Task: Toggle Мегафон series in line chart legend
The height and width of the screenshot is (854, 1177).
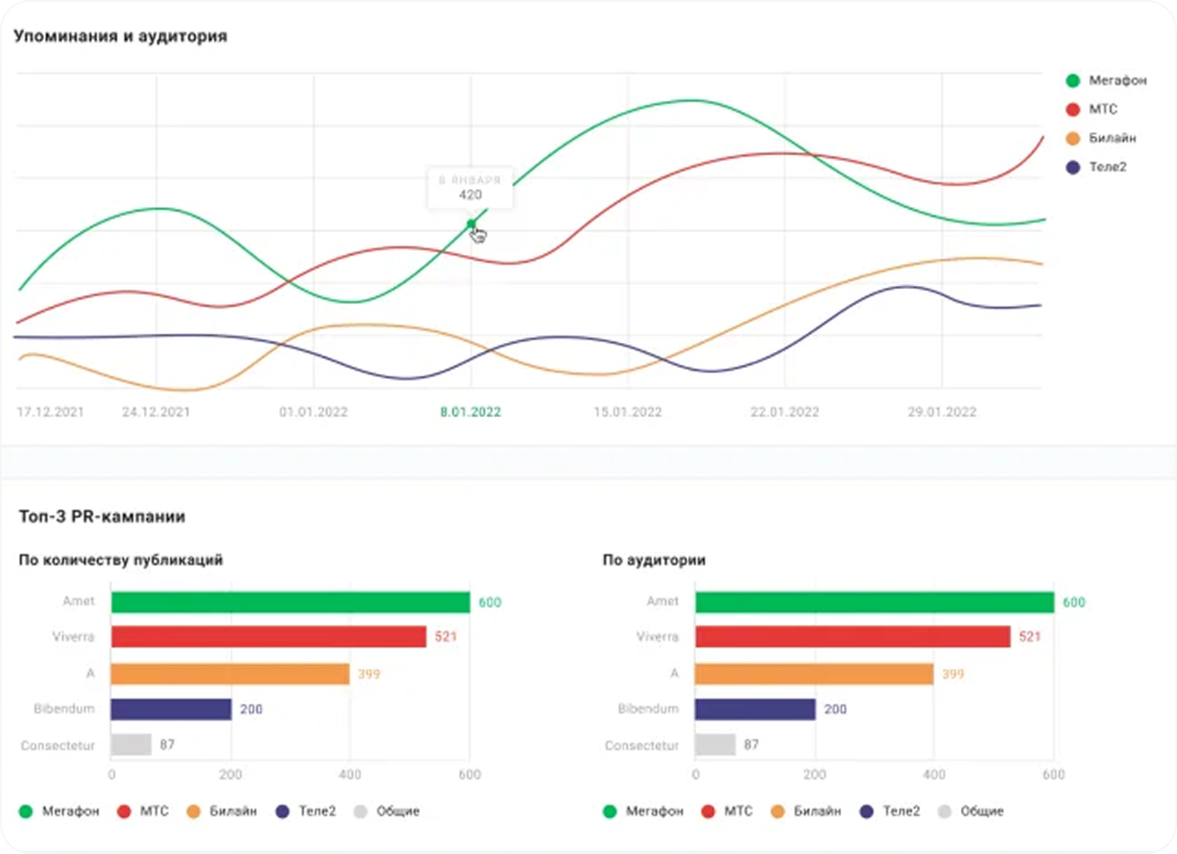Action: (x=1105, y=80)
